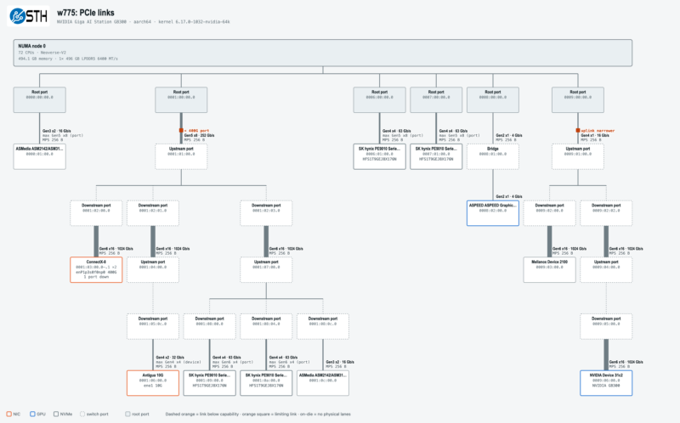Image resolution: width=680 pixels, height=423 pixels.
Task: Select the Bridge node 0008:01:00.0
Action: pos(493,156)
